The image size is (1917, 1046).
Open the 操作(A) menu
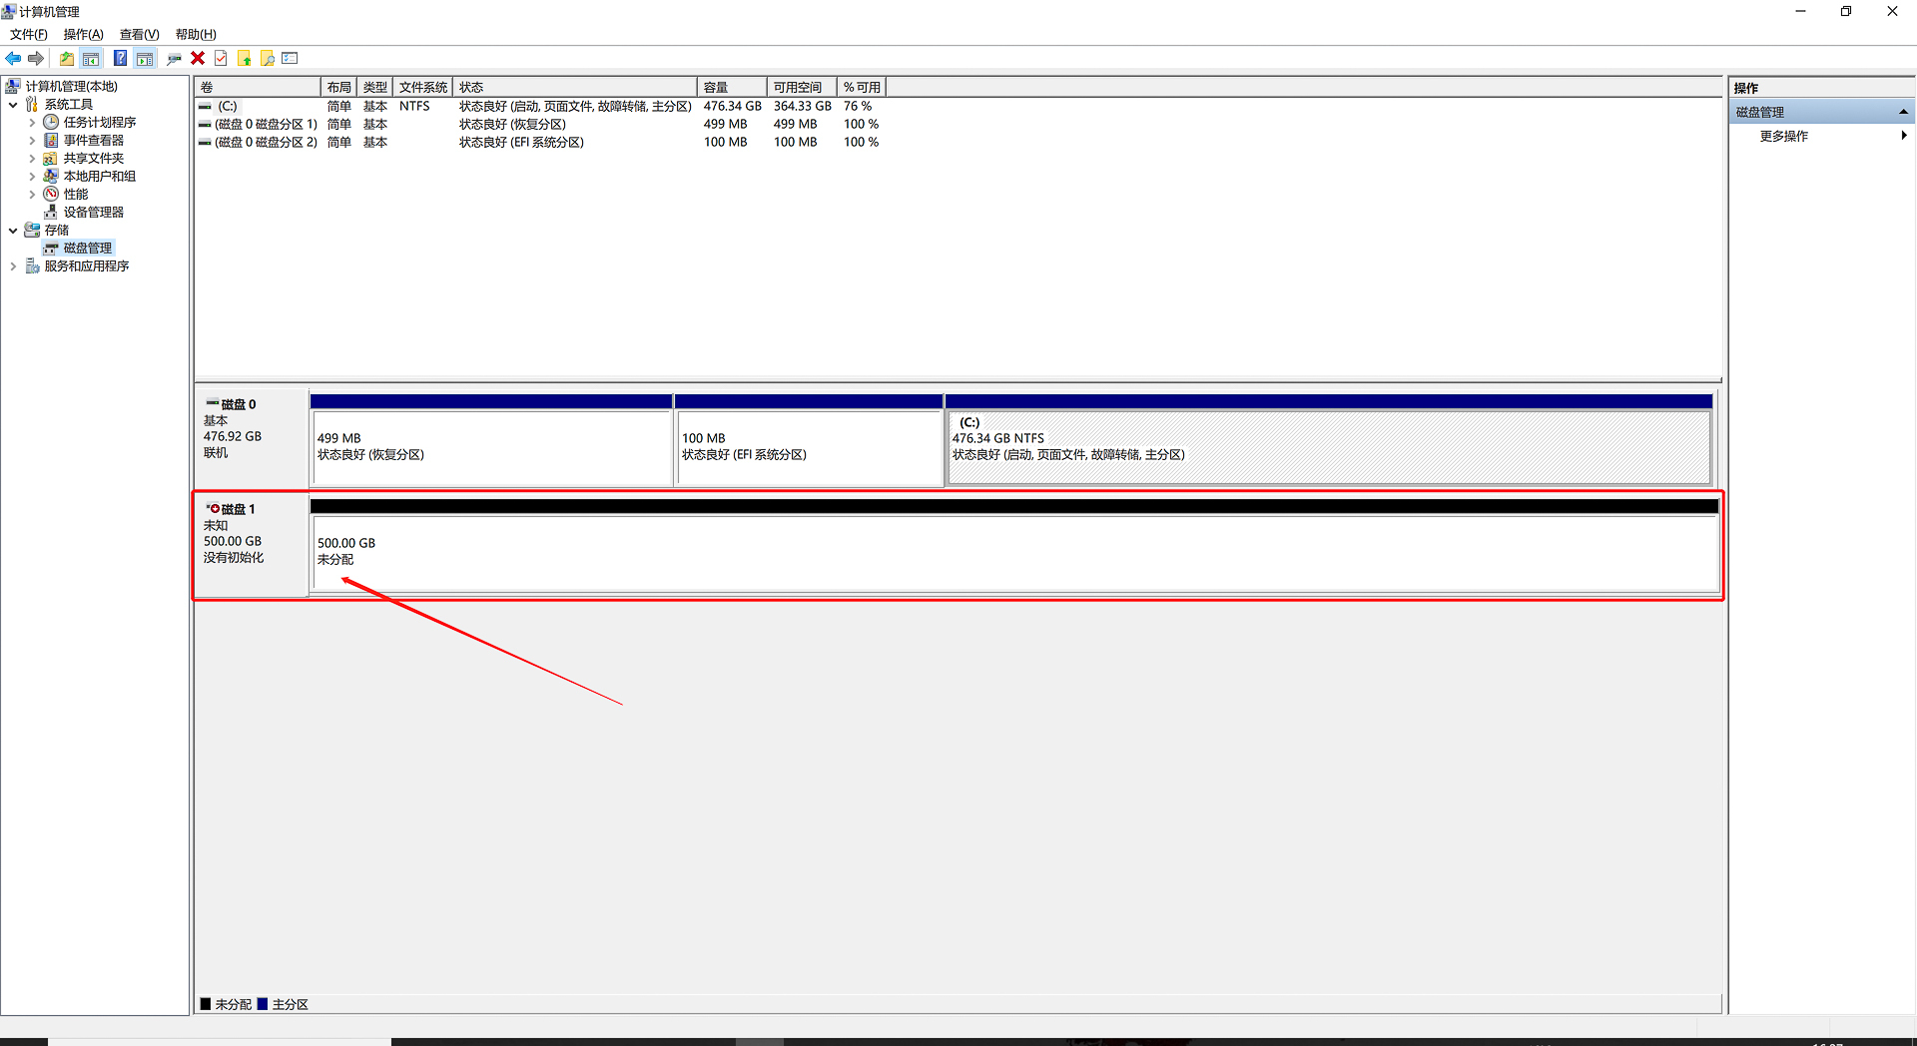(x=84, y=35)
